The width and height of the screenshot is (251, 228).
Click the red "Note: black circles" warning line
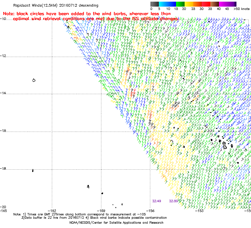click(87, 14)
